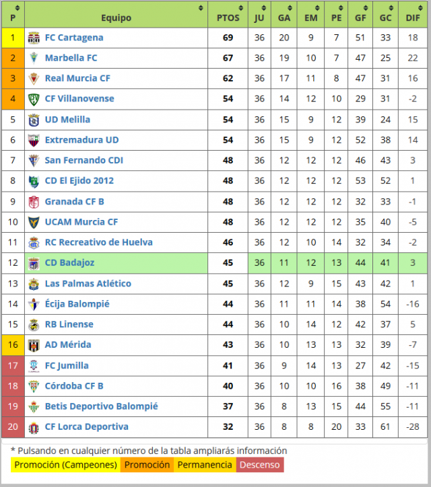Click the FC Cartagena team crest
This screenshot has width=431, height=487.
click(34, 38)
